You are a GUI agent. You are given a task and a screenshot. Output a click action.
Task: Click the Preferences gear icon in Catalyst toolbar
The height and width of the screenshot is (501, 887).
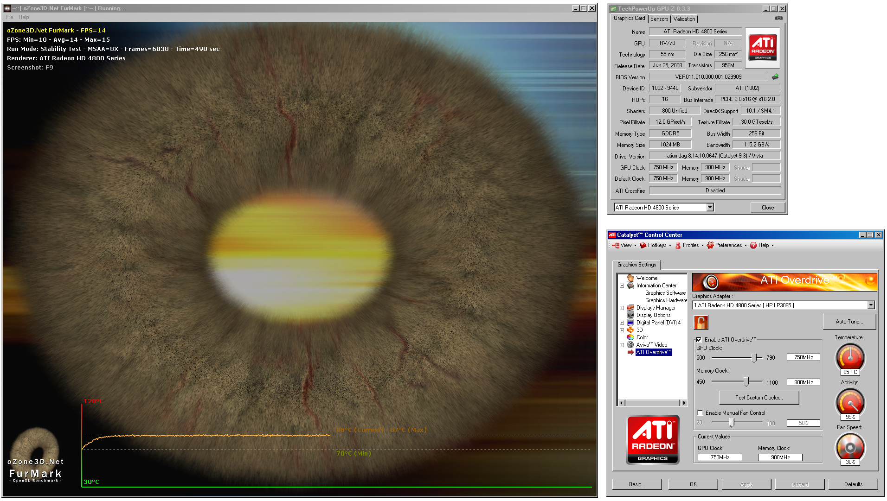click(x=710, y=245)
